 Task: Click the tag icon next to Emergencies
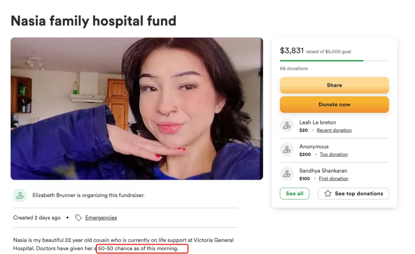click(x=78, y=218)
